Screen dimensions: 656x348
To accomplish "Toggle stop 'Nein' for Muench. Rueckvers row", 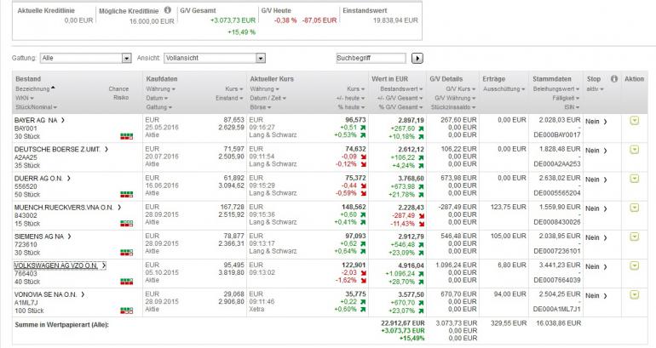I will point(596,208).
